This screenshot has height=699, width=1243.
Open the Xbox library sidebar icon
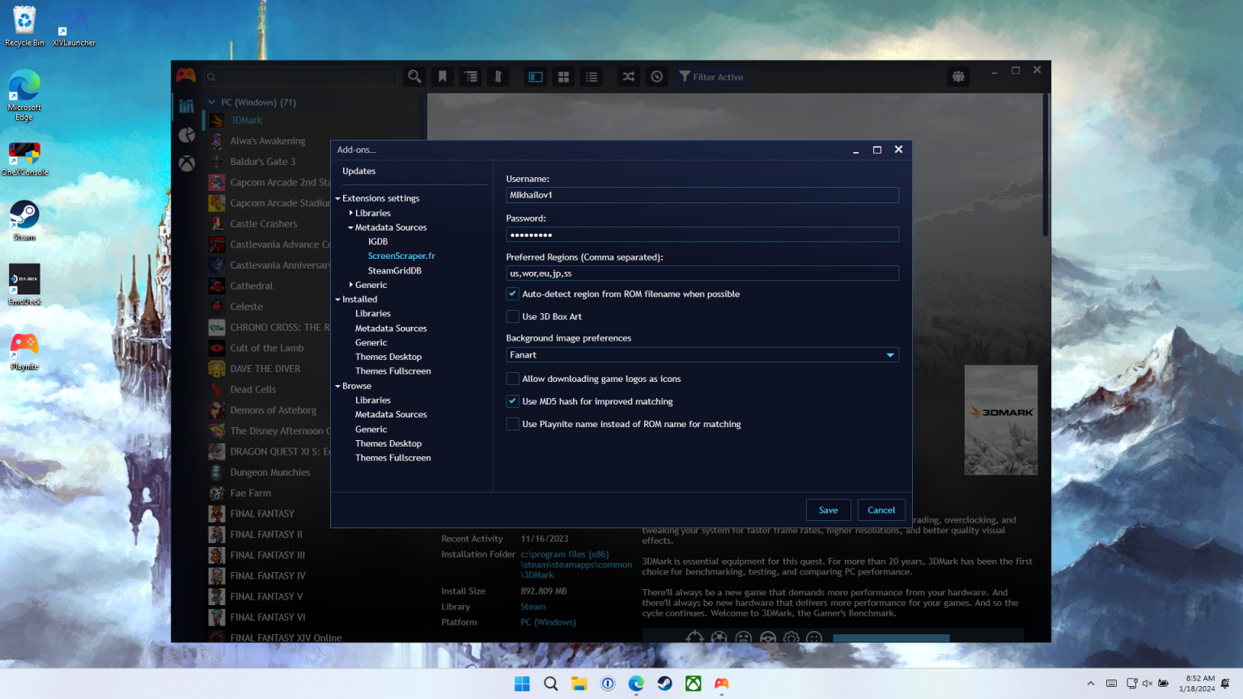click(x=186, y=163)
